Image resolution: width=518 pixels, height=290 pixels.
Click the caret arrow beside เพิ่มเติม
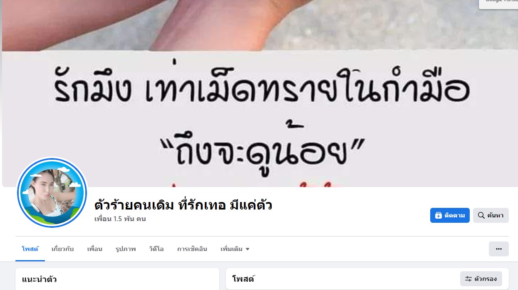[248, 249]
